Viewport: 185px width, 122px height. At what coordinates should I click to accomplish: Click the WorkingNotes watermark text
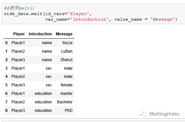[x=164, y=114]
